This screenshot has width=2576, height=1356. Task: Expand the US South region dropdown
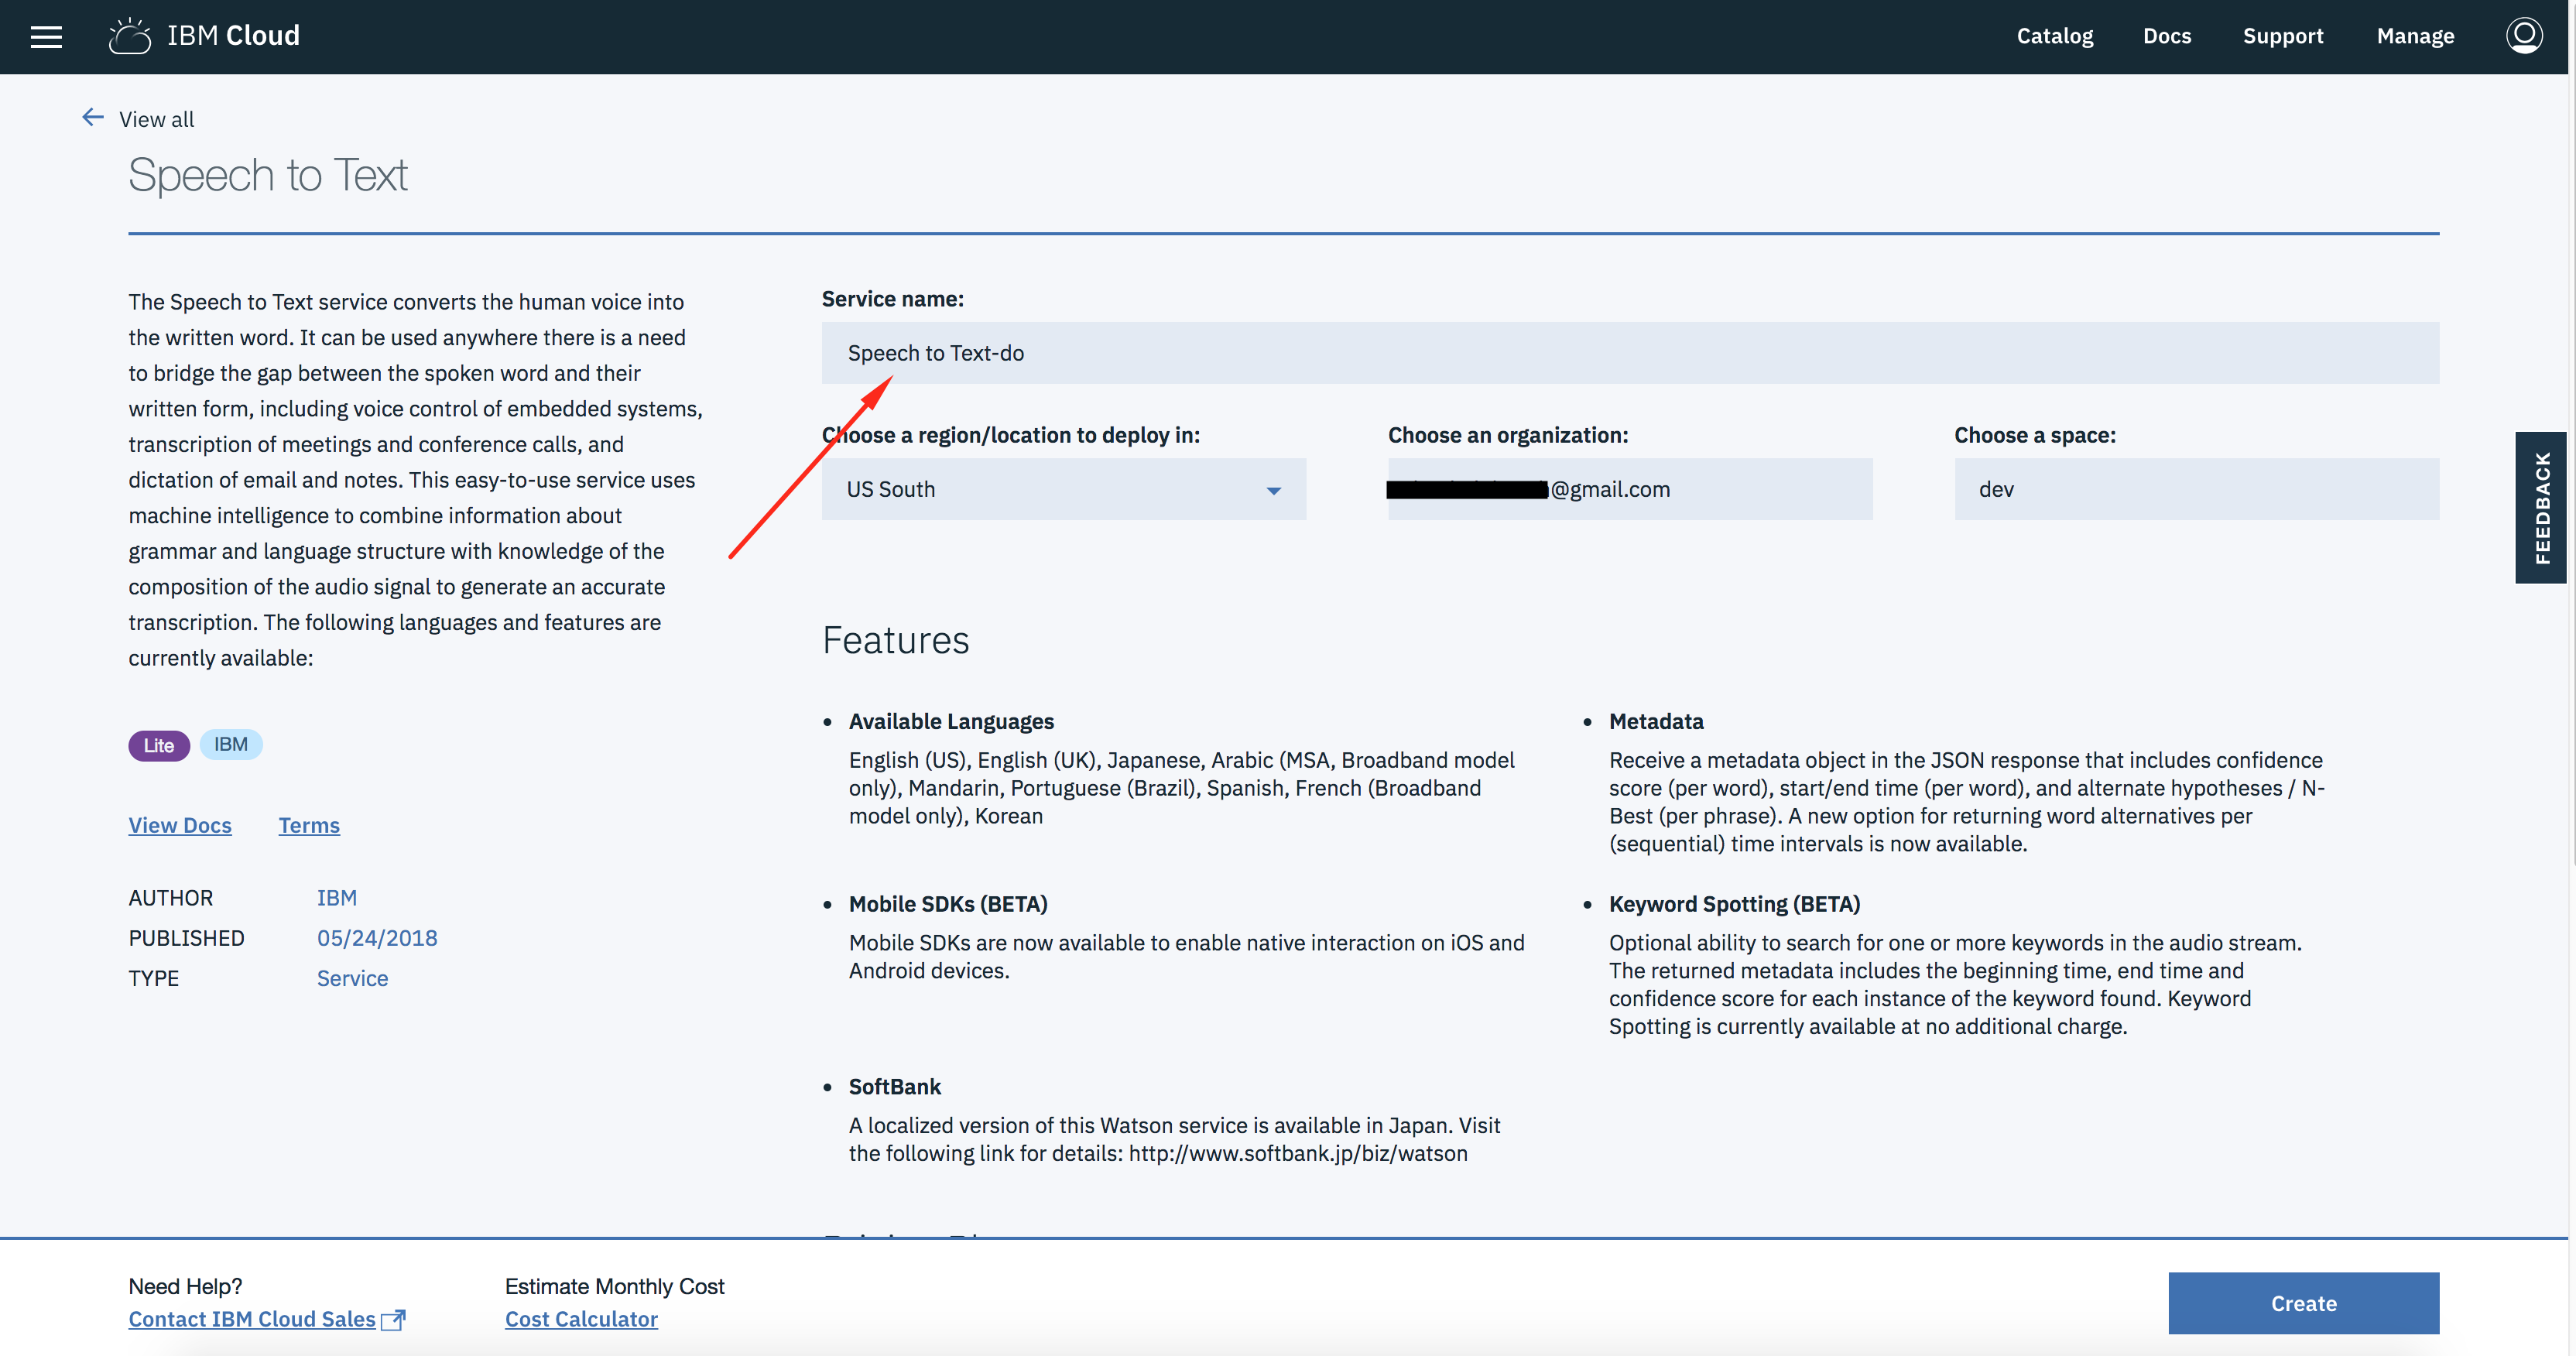pos(1064,489)
